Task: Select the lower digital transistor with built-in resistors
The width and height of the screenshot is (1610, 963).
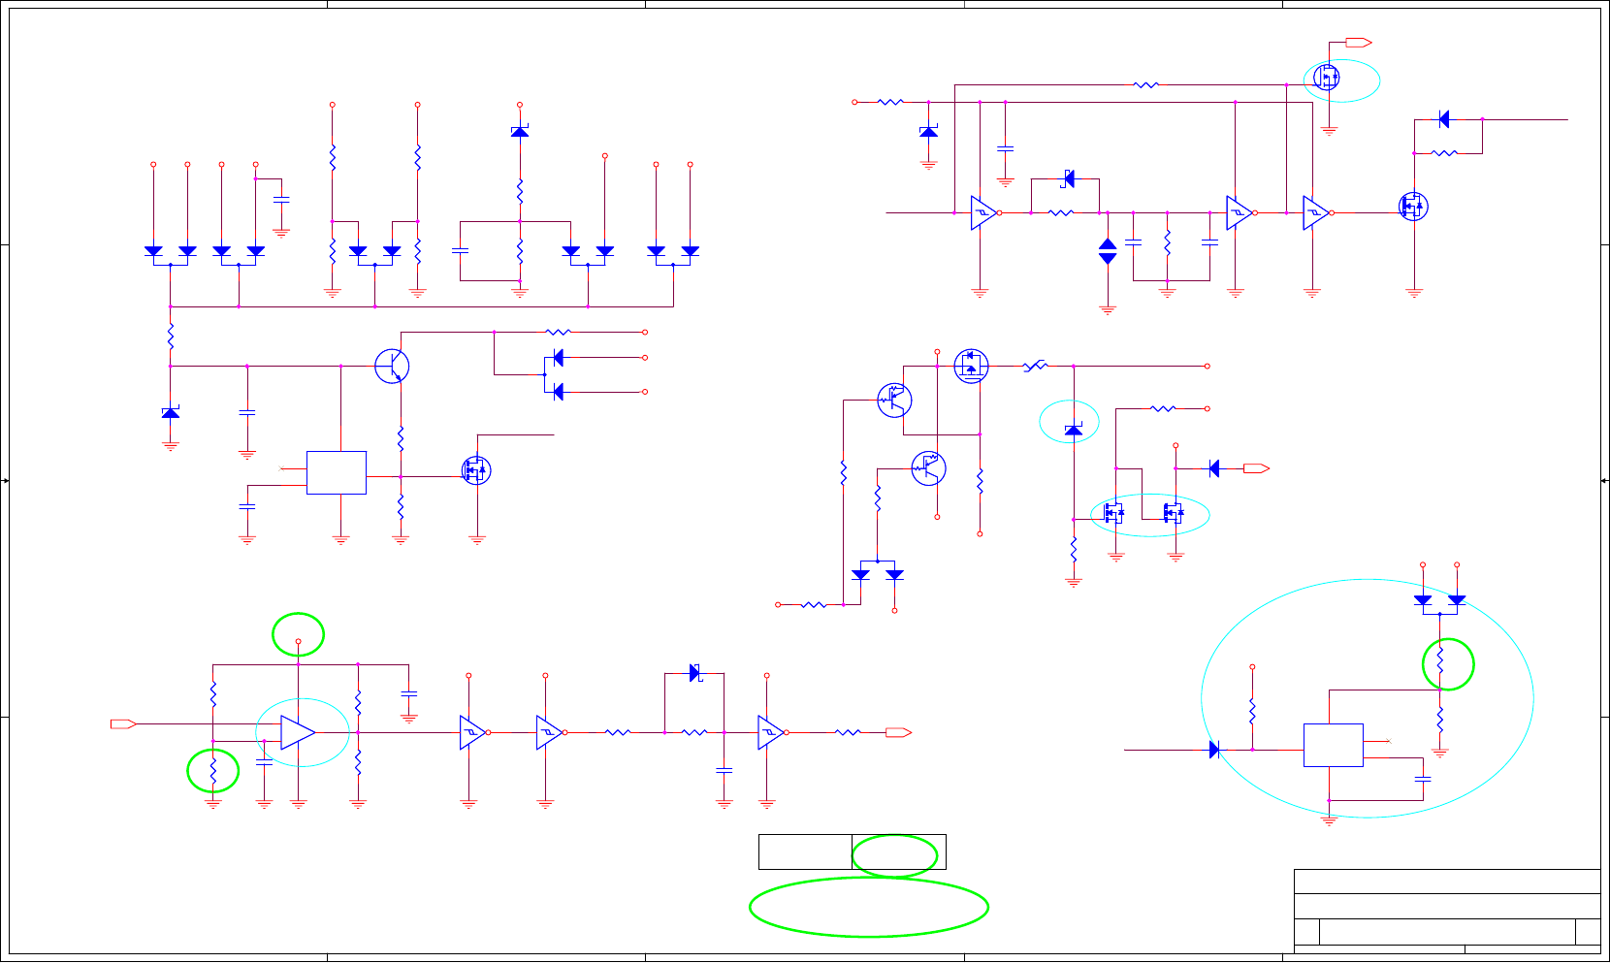Action: [x=928, y=468]
